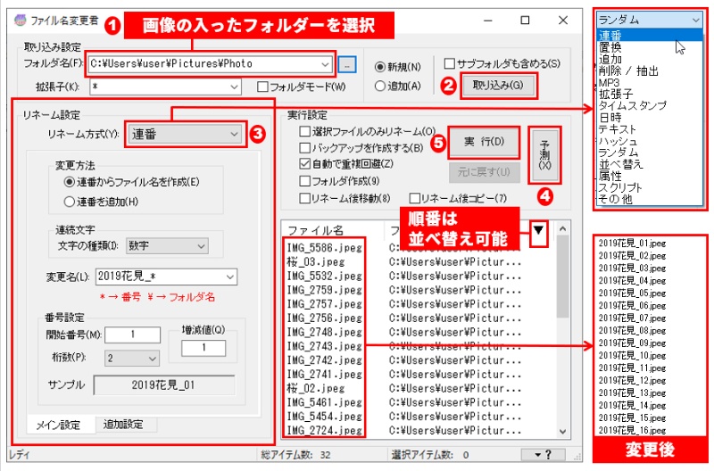Enable サブフォルダも含める checkbox
The image size is (714, 471).
[449, 64]
